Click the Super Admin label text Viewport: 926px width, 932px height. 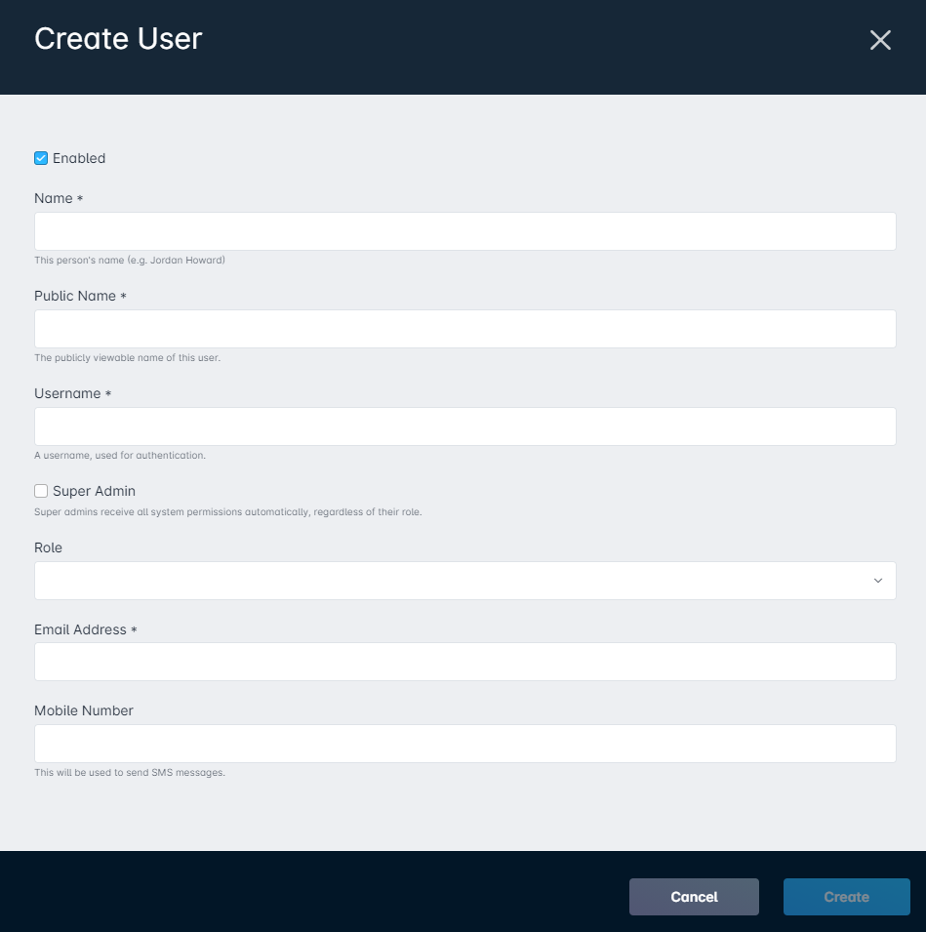click(x=94, y=491)
